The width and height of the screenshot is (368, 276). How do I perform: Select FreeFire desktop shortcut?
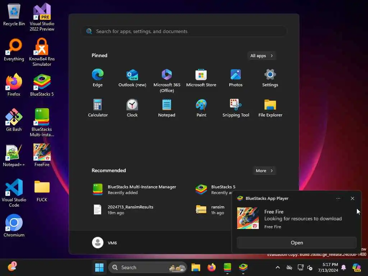[42, 155]
